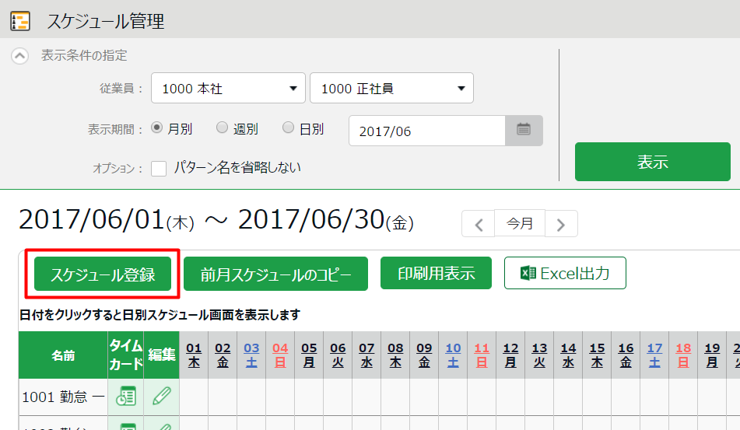
Task: Open the calendar picker icon
Action: click(524, 131)
